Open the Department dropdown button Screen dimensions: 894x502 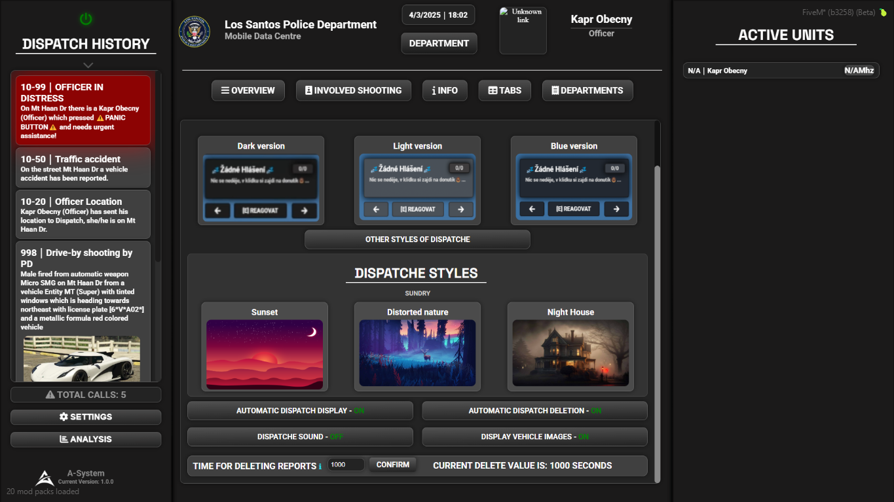coord(439,43)
